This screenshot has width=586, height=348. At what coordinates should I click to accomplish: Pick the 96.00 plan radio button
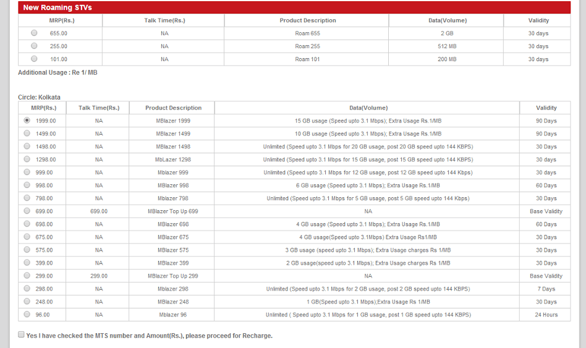27,315
